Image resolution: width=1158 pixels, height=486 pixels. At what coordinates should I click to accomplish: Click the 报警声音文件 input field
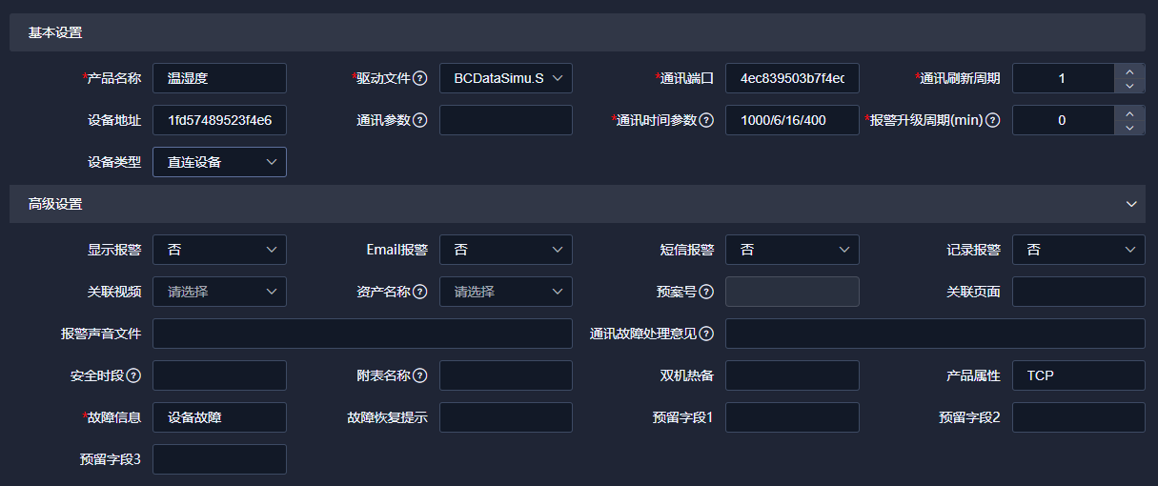(362, 334)
